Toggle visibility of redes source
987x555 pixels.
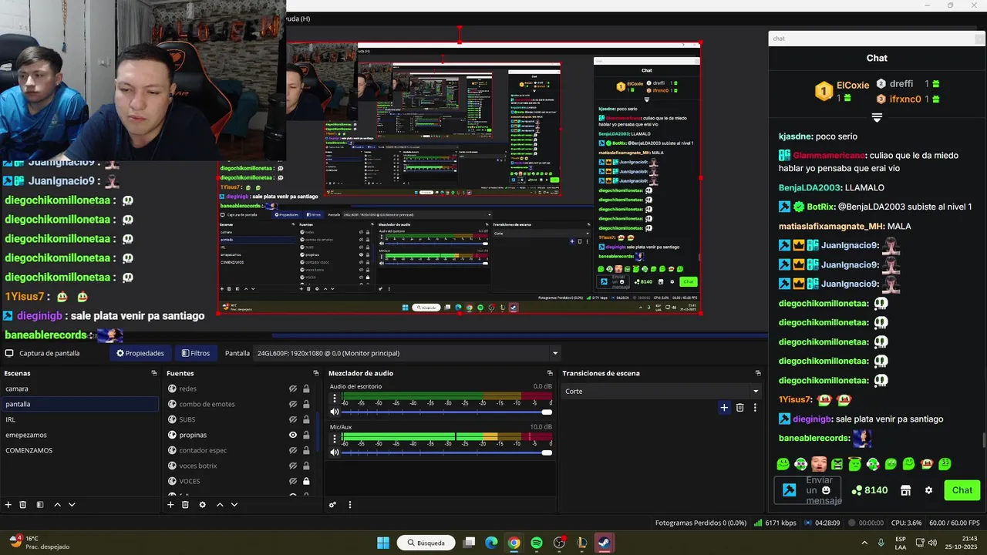293,388
